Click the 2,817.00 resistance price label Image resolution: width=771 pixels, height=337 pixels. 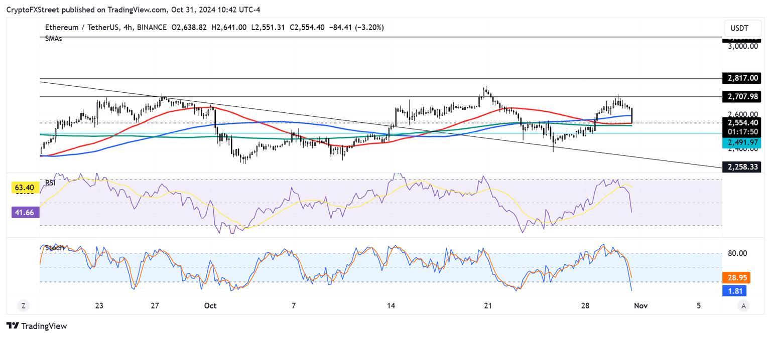(742, 78)
